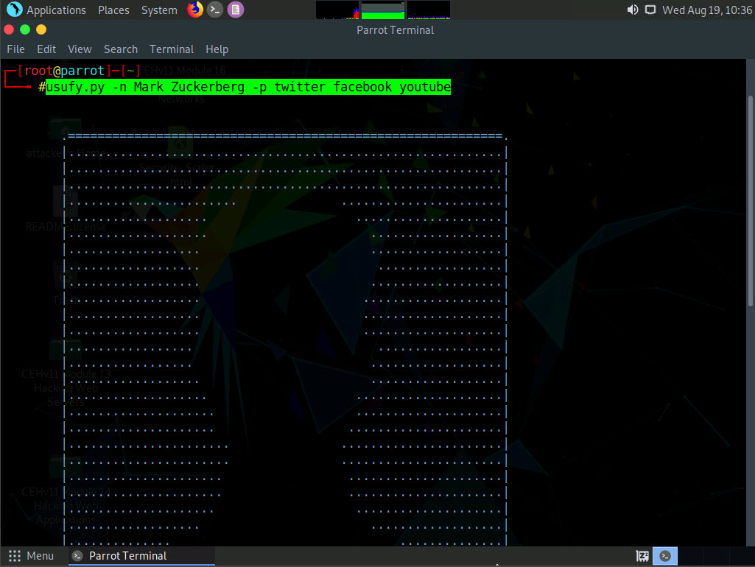Select the Parrot Terminal taskbar button

[141, 556]
